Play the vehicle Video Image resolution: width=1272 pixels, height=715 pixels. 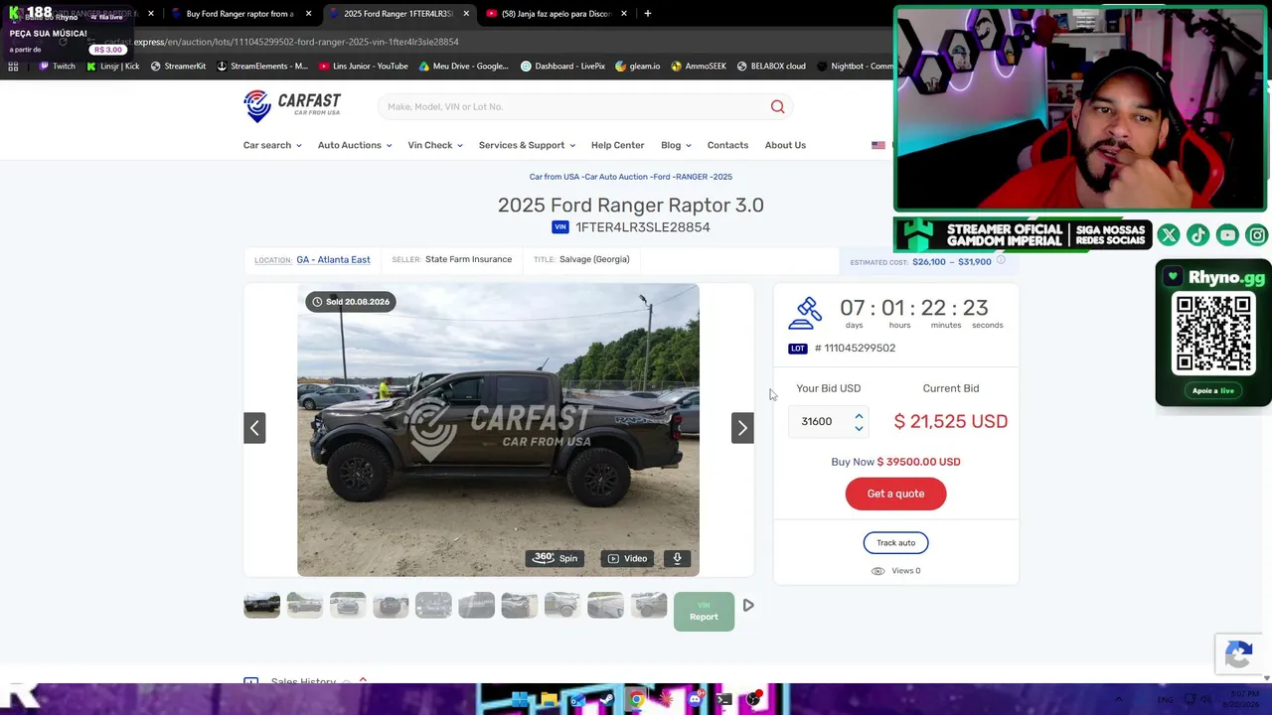click(628, 558)
